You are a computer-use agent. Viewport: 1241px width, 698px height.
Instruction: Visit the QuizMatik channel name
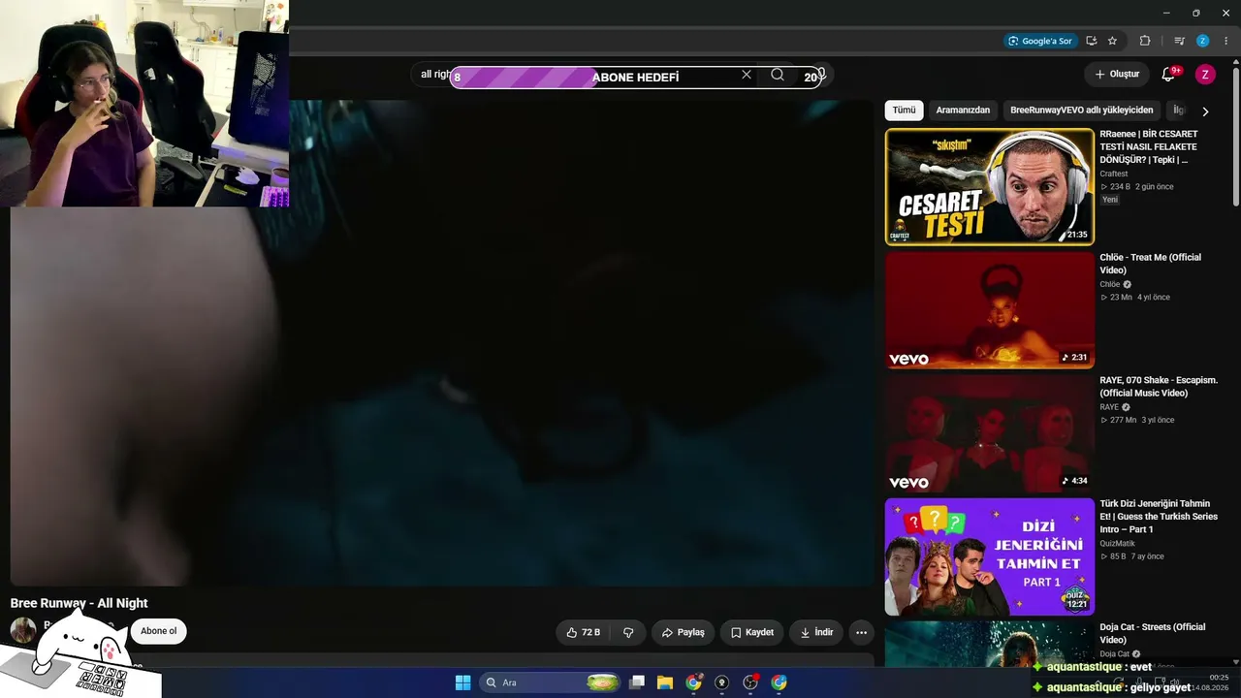pyautogui.click(x=1117, y=544)
